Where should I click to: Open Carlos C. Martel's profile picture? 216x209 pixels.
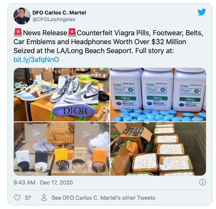coord(22,16)
